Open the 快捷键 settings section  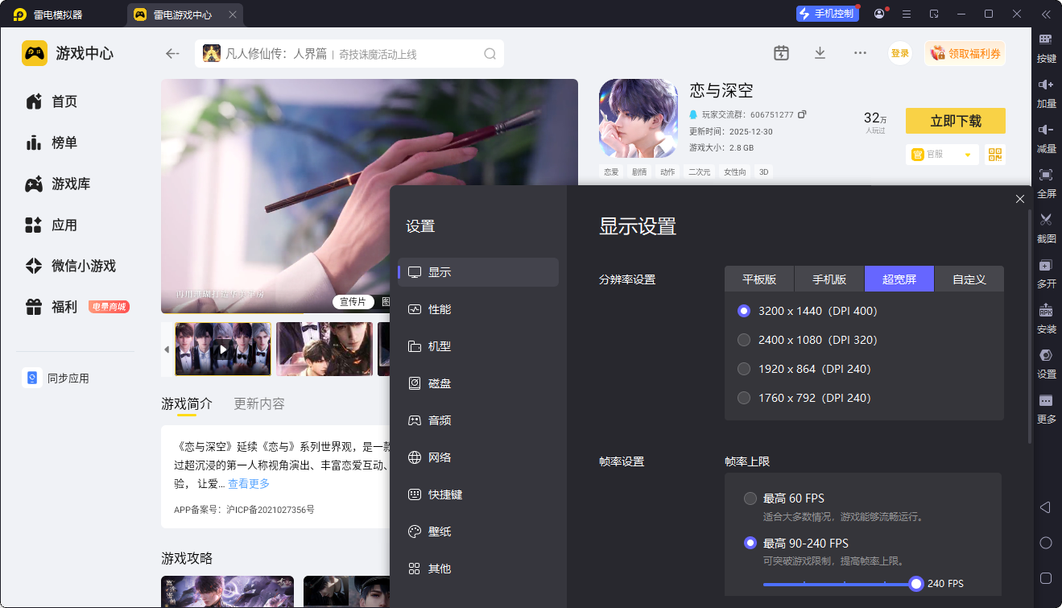[x=478, y=494]
